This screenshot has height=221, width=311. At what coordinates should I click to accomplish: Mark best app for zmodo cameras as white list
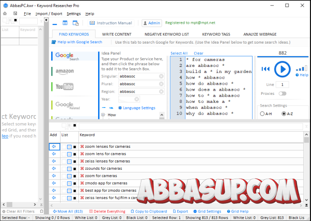coord(64,191)
